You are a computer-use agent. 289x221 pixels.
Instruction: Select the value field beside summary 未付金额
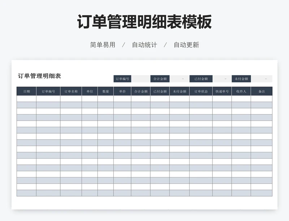click(262, 79)
